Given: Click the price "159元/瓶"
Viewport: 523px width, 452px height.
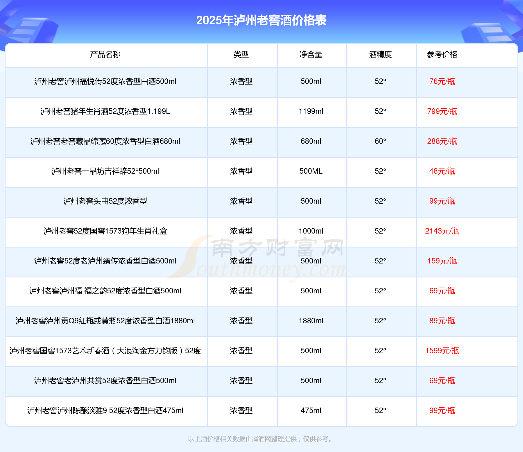Looking at the screenshot, I should 442,261.
